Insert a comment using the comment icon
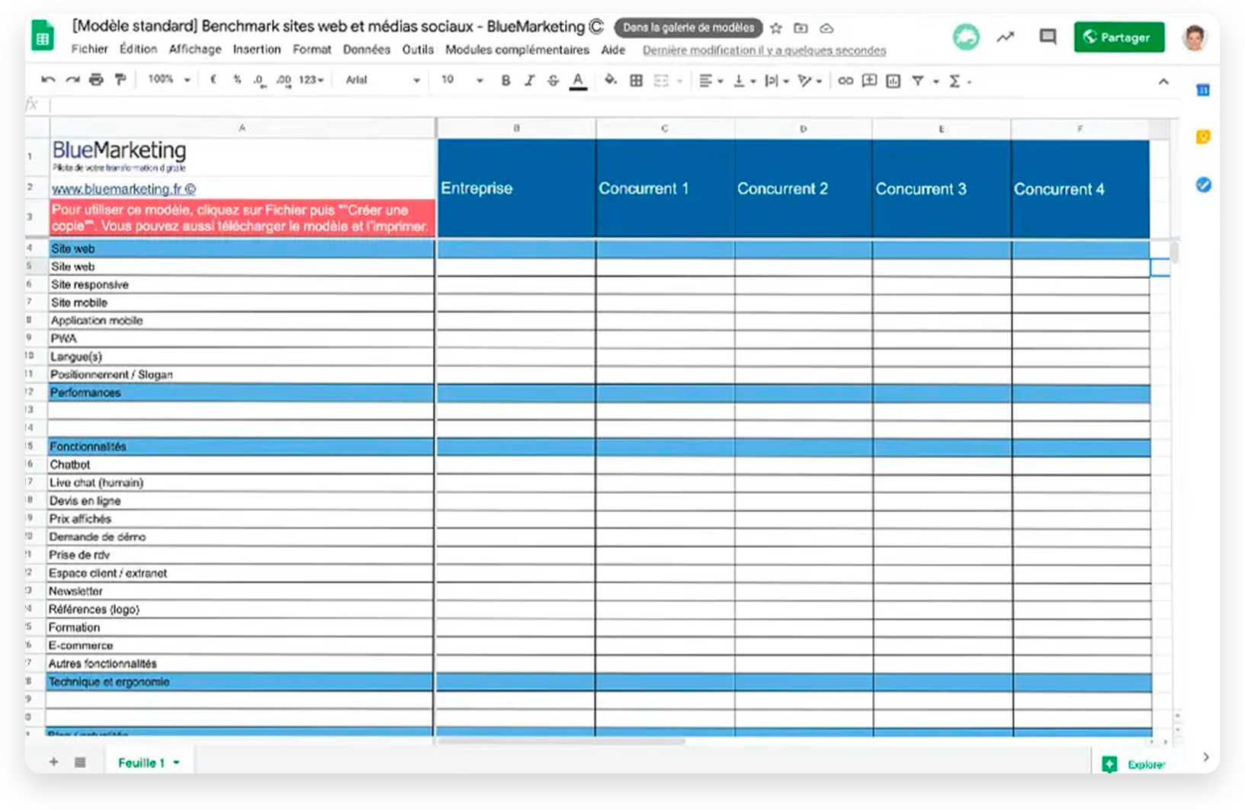1245x810 pixels. pos(868,79)
